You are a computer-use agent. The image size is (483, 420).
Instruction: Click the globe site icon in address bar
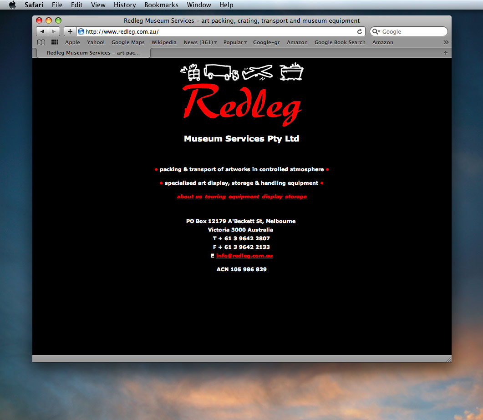pyautogui.click(x=81, y=31)
